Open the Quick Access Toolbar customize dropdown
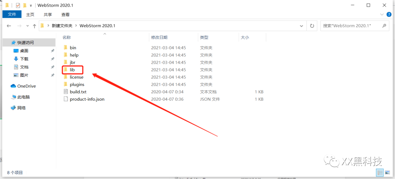395x179 pixels. (31, 5)
